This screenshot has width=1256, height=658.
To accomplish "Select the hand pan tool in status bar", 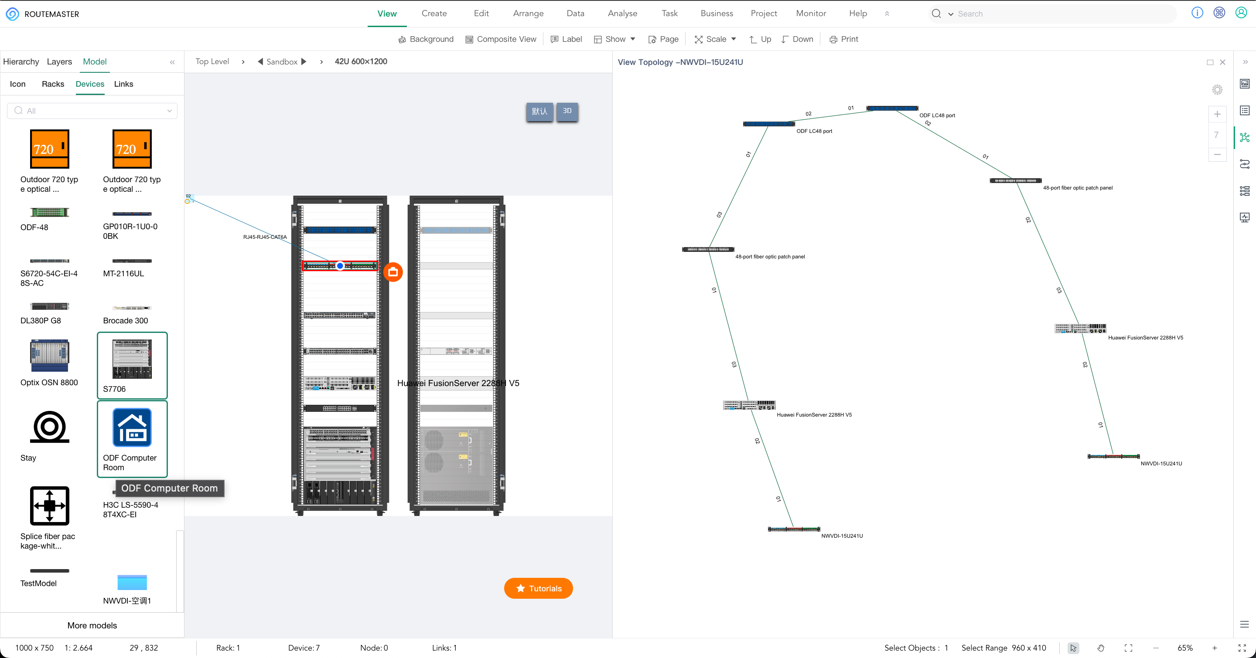I will tap(1100, 648).
